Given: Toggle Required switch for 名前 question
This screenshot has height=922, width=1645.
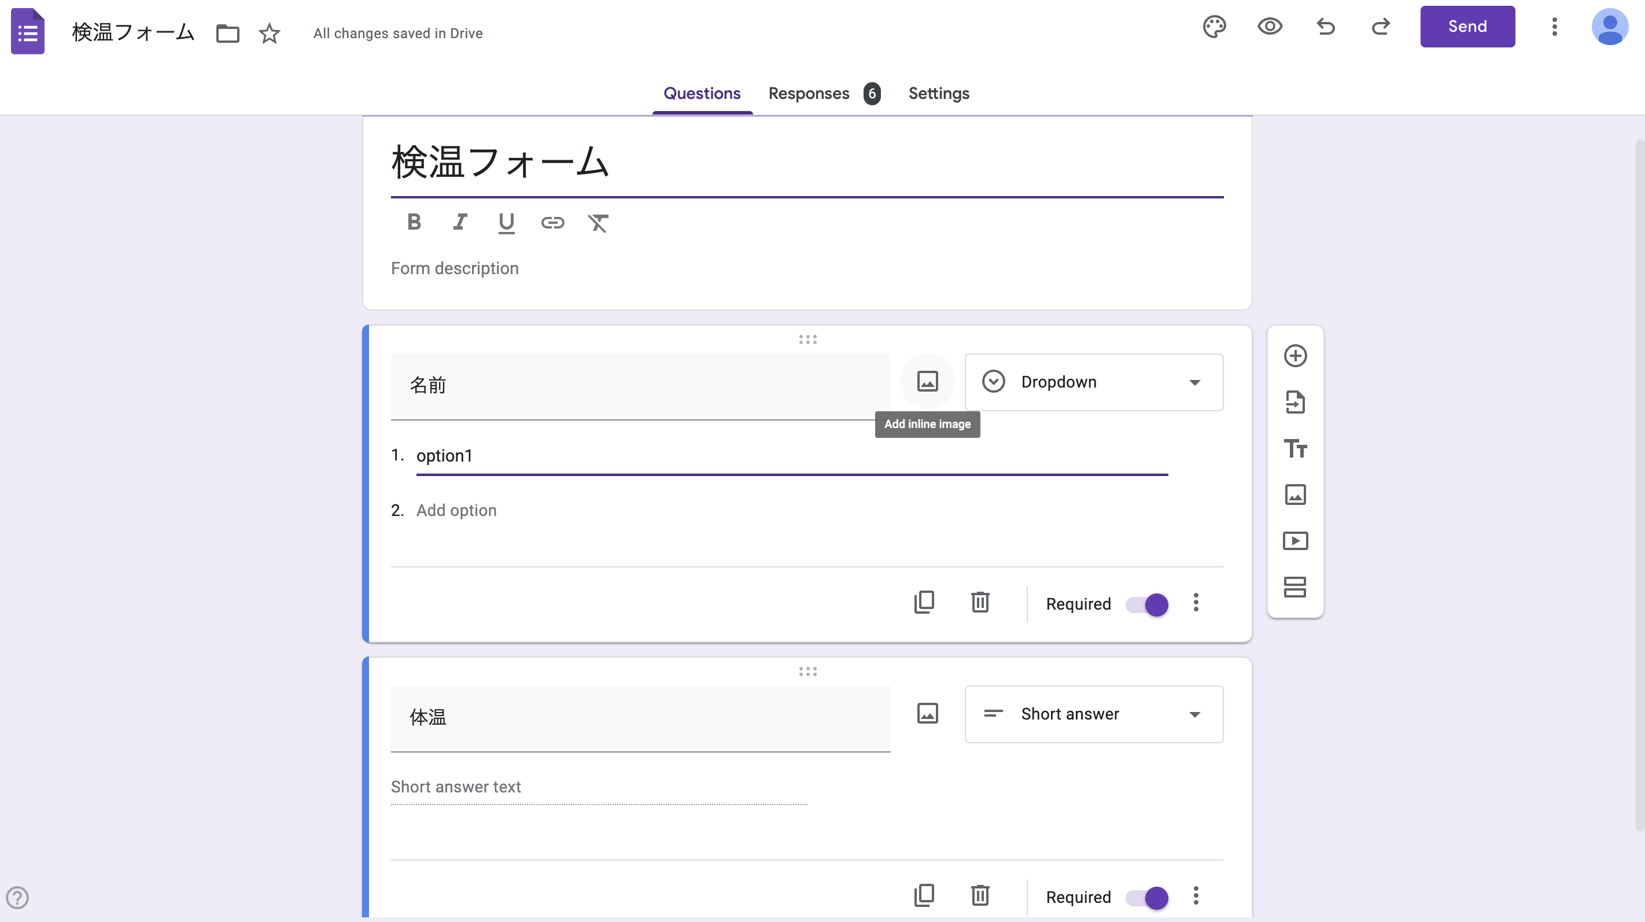Looking at the screenshot, I should point(1148,604).
